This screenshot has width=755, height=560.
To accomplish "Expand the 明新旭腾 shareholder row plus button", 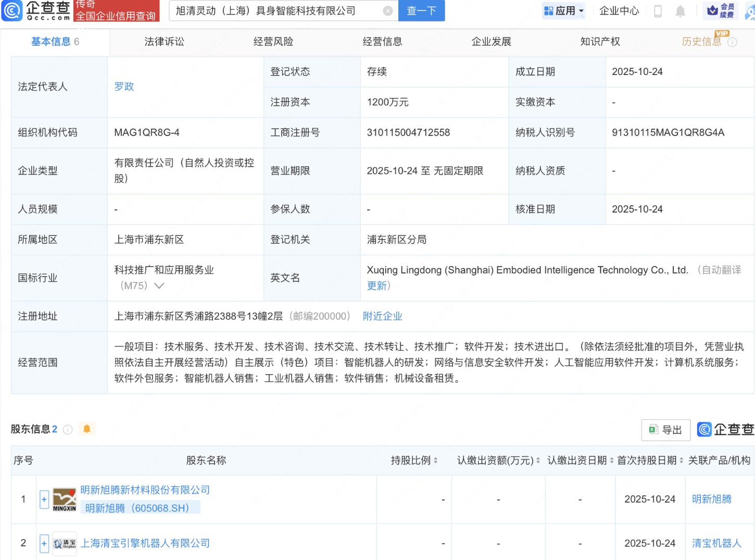I will (44, 500).
